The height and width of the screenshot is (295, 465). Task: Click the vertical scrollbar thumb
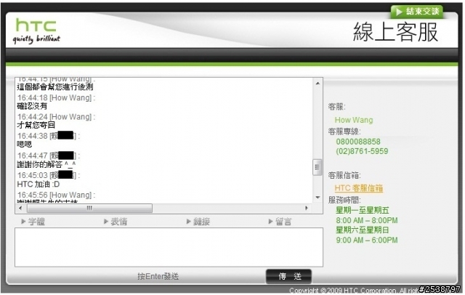[x=318, y=167]
